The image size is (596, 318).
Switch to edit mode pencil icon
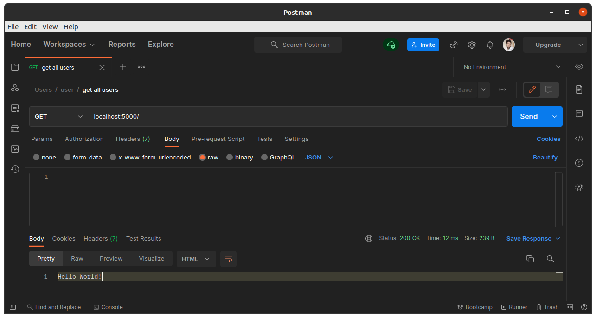(x=532, y=89)
